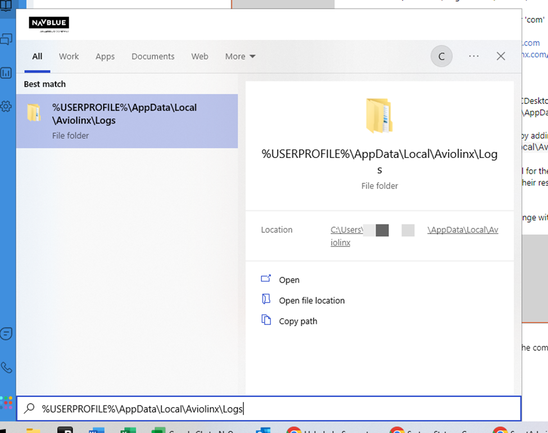This screenshot has height=433, width=548.
Task: Select the All search tab
Action: [38, 56]
